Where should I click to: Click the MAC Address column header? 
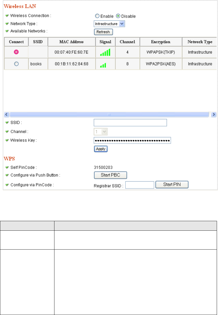(72, 42)
